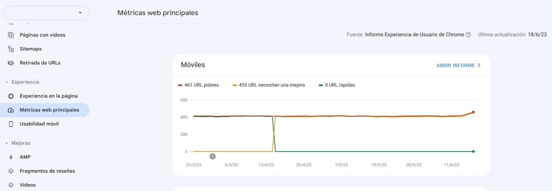Viewport: 552px width, 191px height.
Task: Open the mobile report via ABRIR INFORME
Action: click(458, 65)
